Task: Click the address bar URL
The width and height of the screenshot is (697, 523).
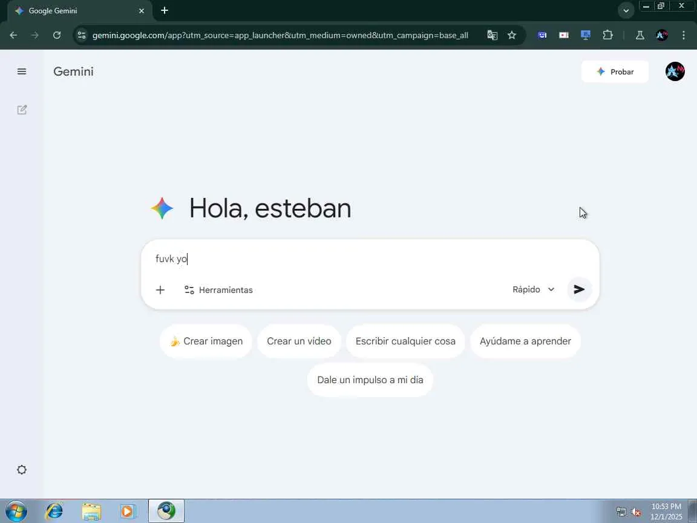Action: (x=280, y=35)
